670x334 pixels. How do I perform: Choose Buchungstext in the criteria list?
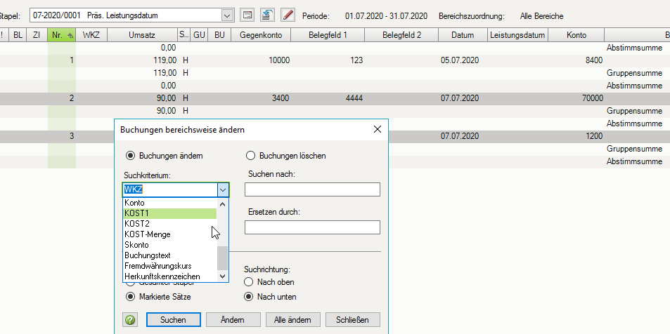point(148,255)
